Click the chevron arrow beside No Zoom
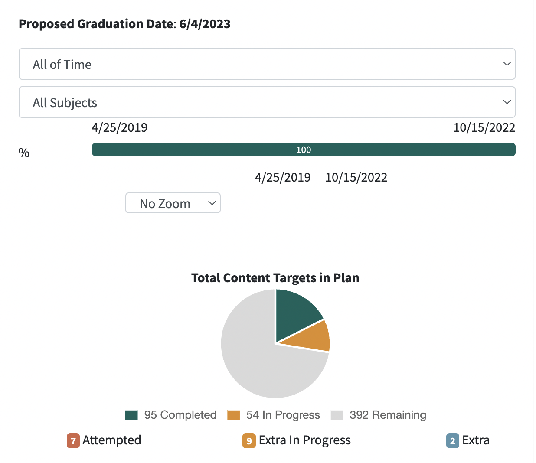536x463 pixels. (x=212, y=203)
